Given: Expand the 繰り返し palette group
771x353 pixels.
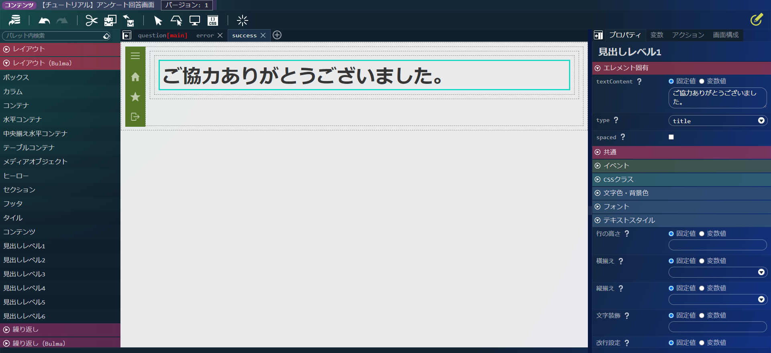Looking at the screenshot, I should 60,329.
